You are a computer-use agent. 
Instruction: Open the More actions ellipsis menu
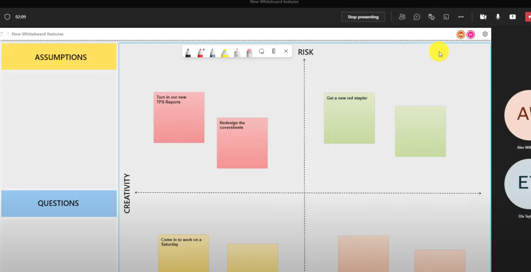pyautogui.click(x=461, y=17)
